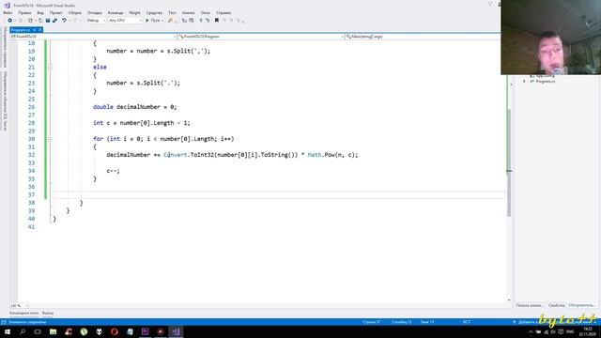Open the Окно menu

pos(206,12)
